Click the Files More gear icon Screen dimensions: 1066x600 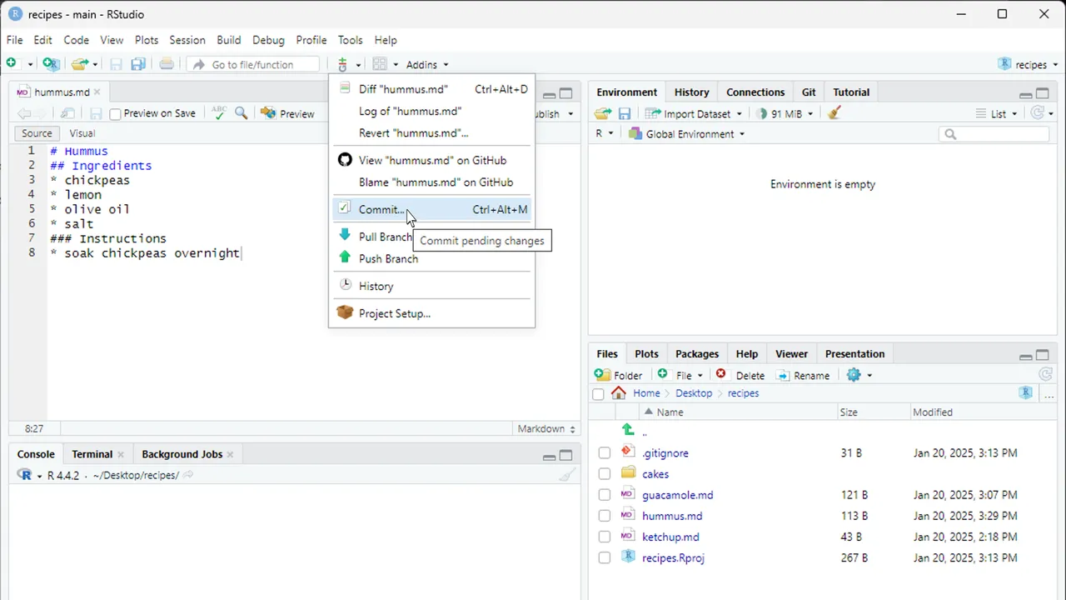coord(854,375)
